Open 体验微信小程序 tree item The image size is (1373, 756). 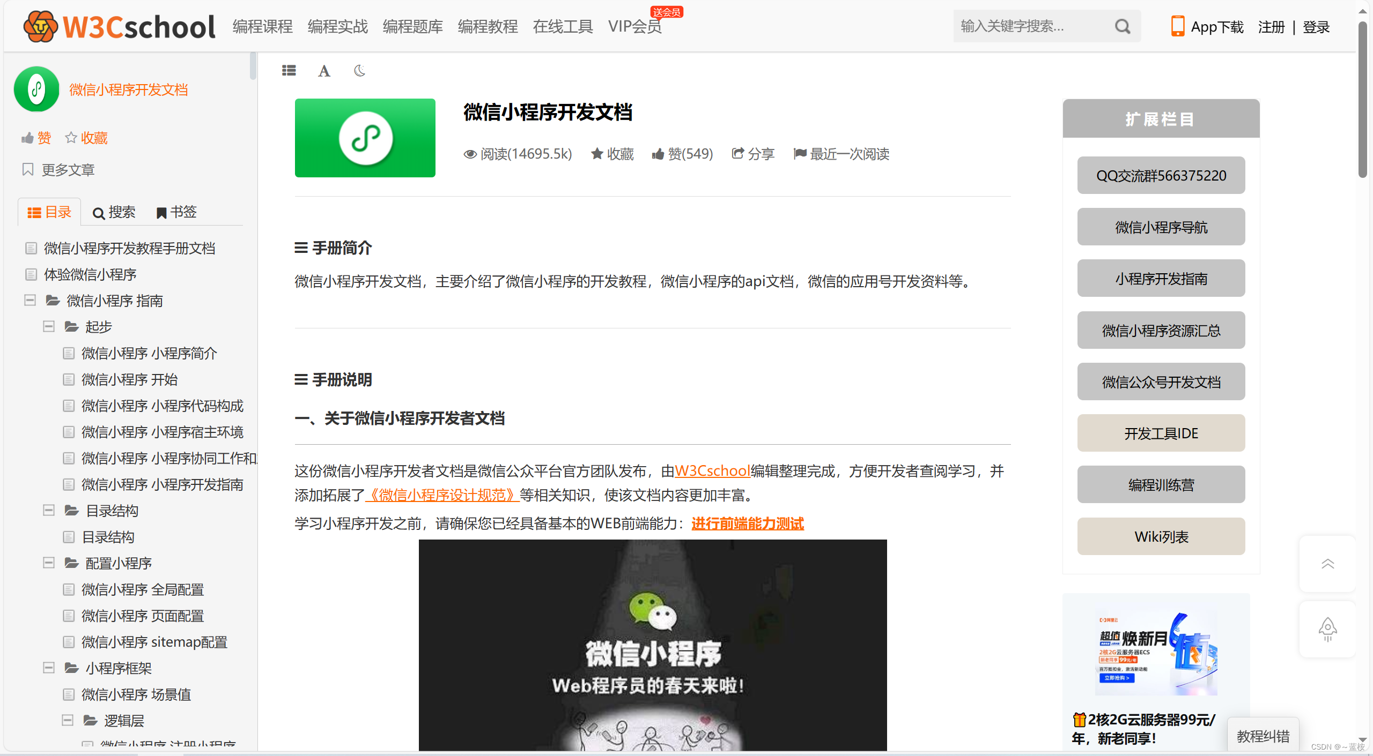[x=90, y=274]
